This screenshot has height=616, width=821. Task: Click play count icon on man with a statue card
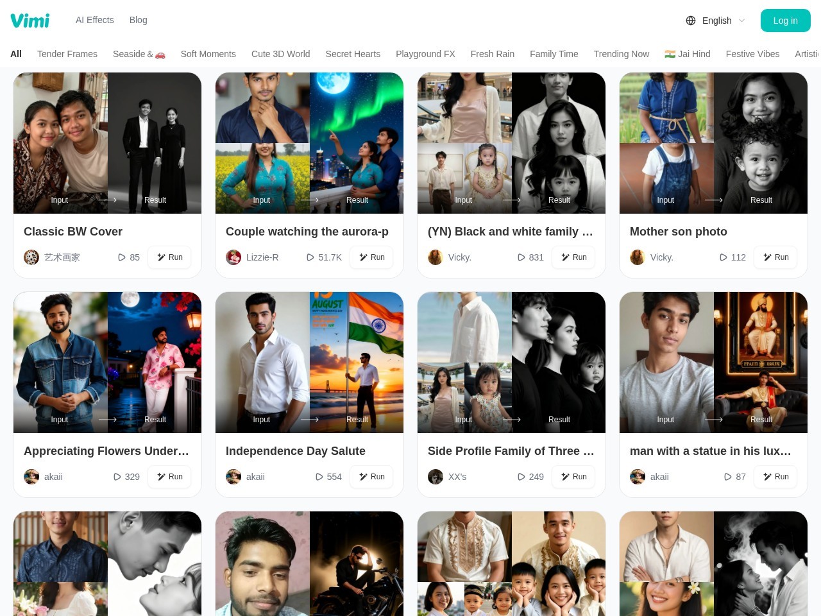728,477
